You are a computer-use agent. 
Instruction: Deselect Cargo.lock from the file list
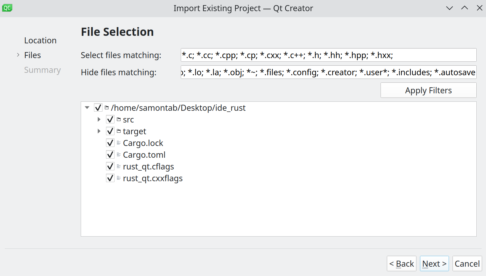[x=110, y=143]
